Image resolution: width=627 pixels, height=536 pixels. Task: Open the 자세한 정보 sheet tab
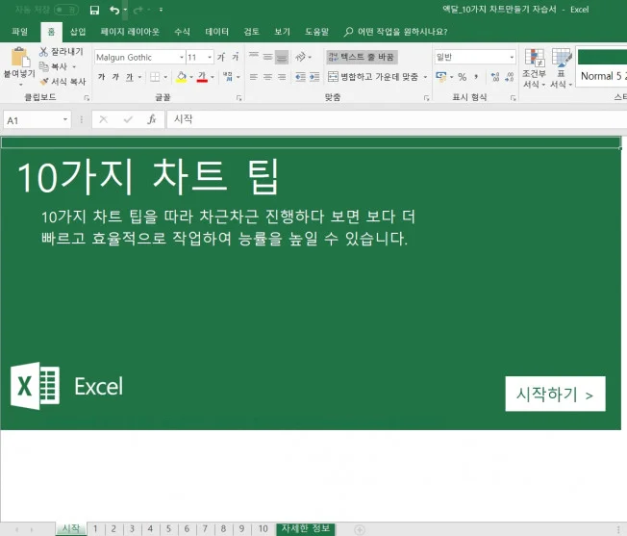tap(306, 529)
